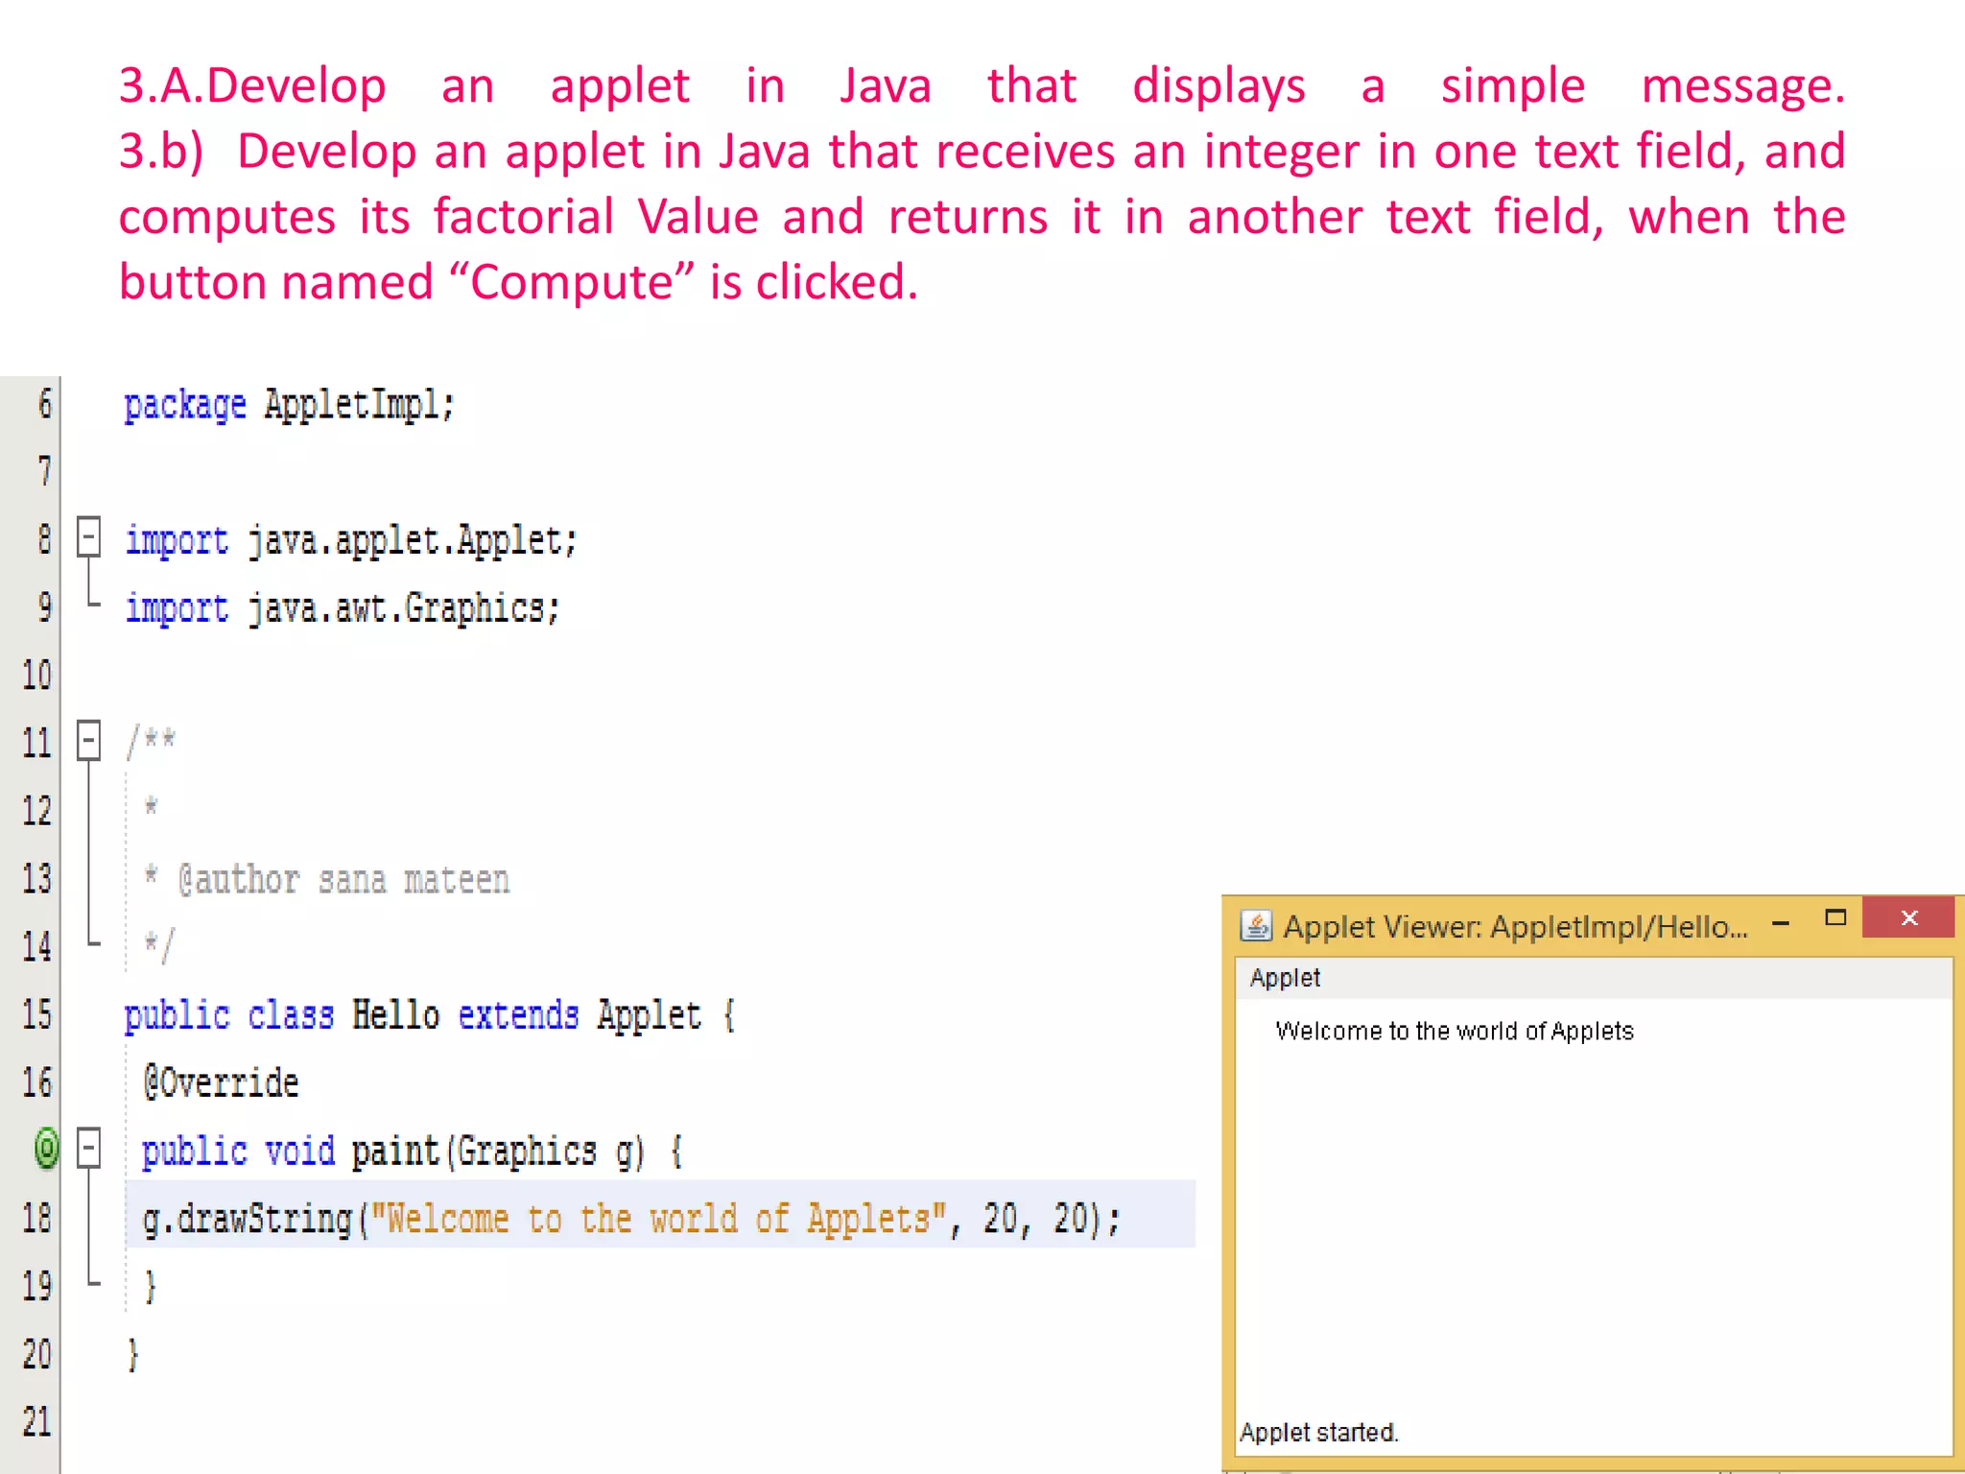
Task: Click the 'Applet started.' status text
Action: tap(1319, 1433)
